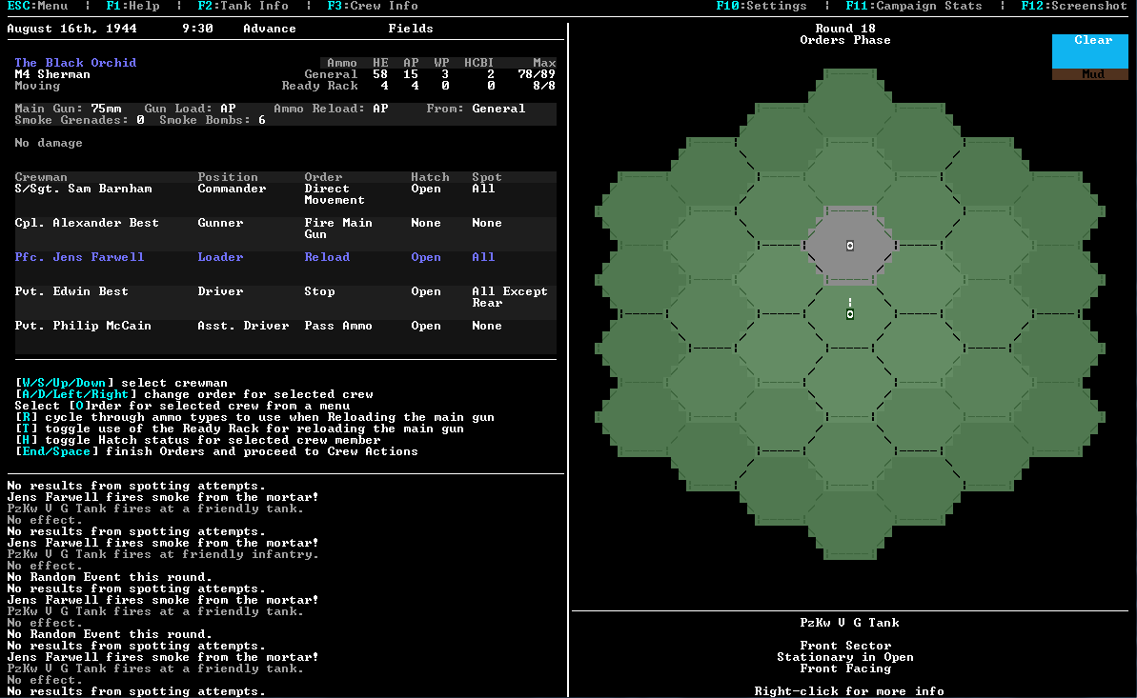Toggle Open hatch status for Asst. Driver
This screenshot has height=698, width=1137.
click(426, 326)
